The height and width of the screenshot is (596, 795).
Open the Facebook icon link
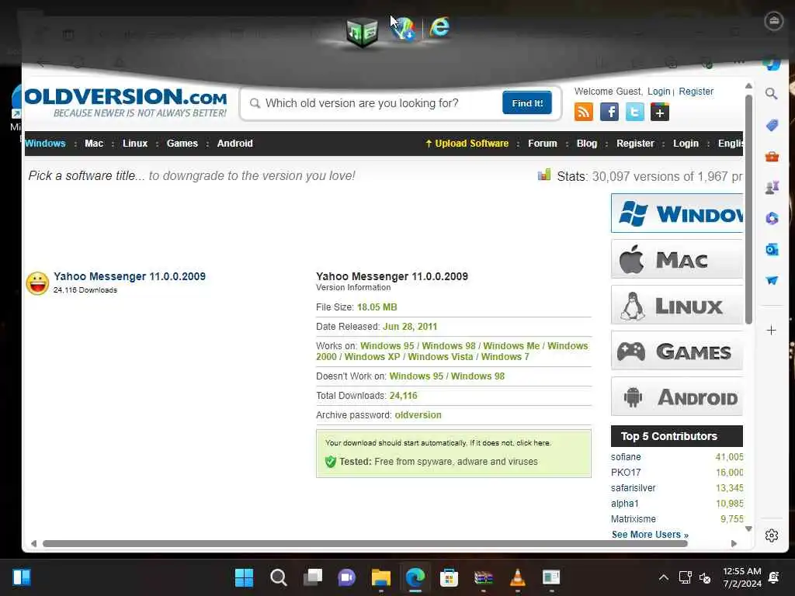[609, 112]
